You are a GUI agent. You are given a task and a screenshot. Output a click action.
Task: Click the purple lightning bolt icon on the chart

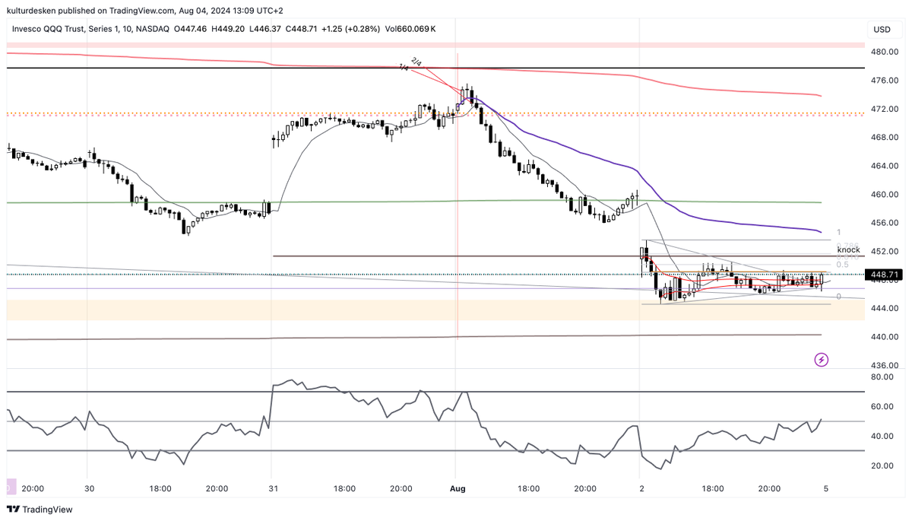click(821, 360)
